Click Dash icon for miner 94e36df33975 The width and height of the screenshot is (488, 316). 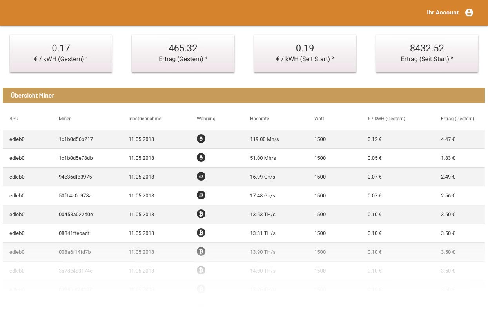click(201, 177)
